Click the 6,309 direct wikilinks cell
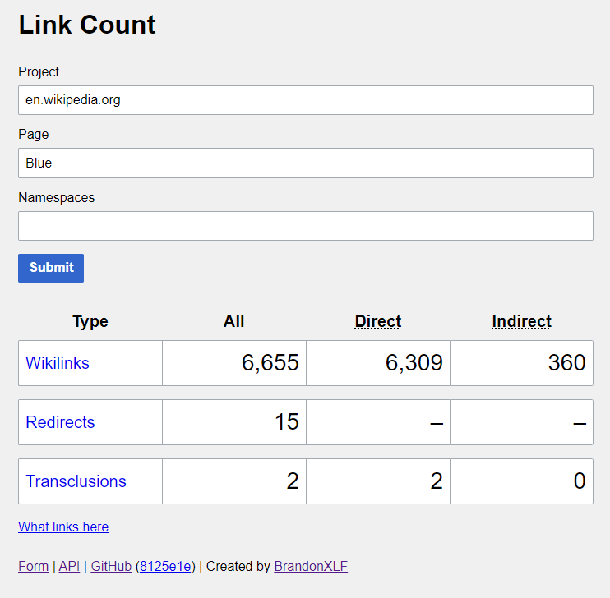Screen dimensions: 610x598 378,363
